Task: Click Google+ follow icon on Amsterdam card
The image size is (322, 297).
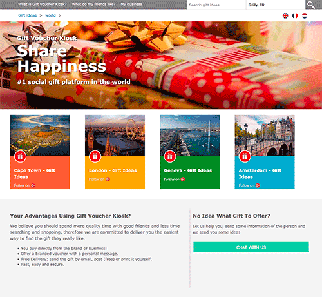Action: (x=258, y=185)
